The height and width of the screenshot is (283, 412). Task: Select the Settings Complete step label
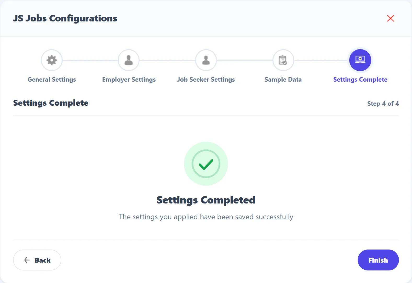pyautogui.click(x=360, y=80)
